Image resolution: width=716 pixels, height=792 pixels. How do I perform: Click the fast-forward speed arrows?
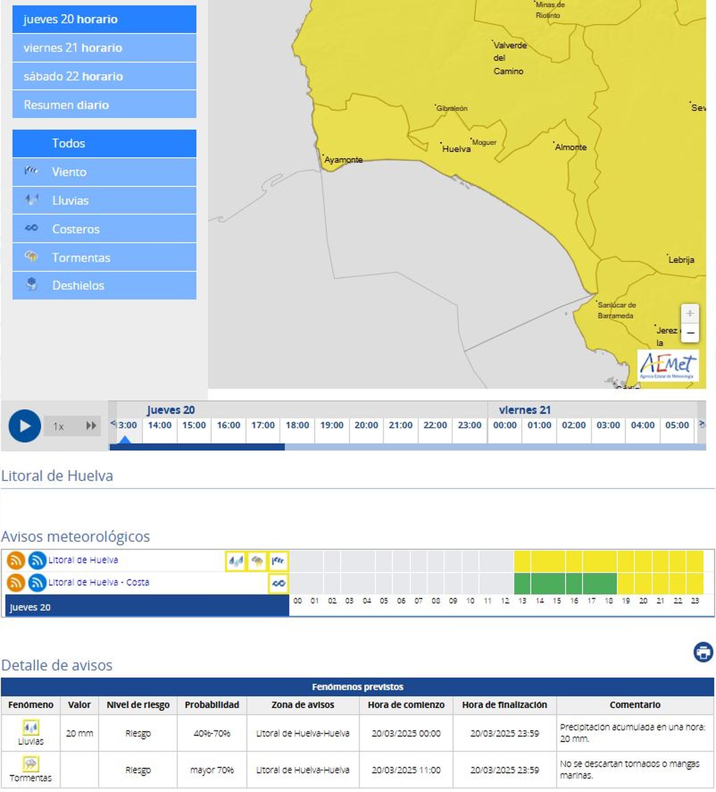pyautogui.click(x=91, y=426)
